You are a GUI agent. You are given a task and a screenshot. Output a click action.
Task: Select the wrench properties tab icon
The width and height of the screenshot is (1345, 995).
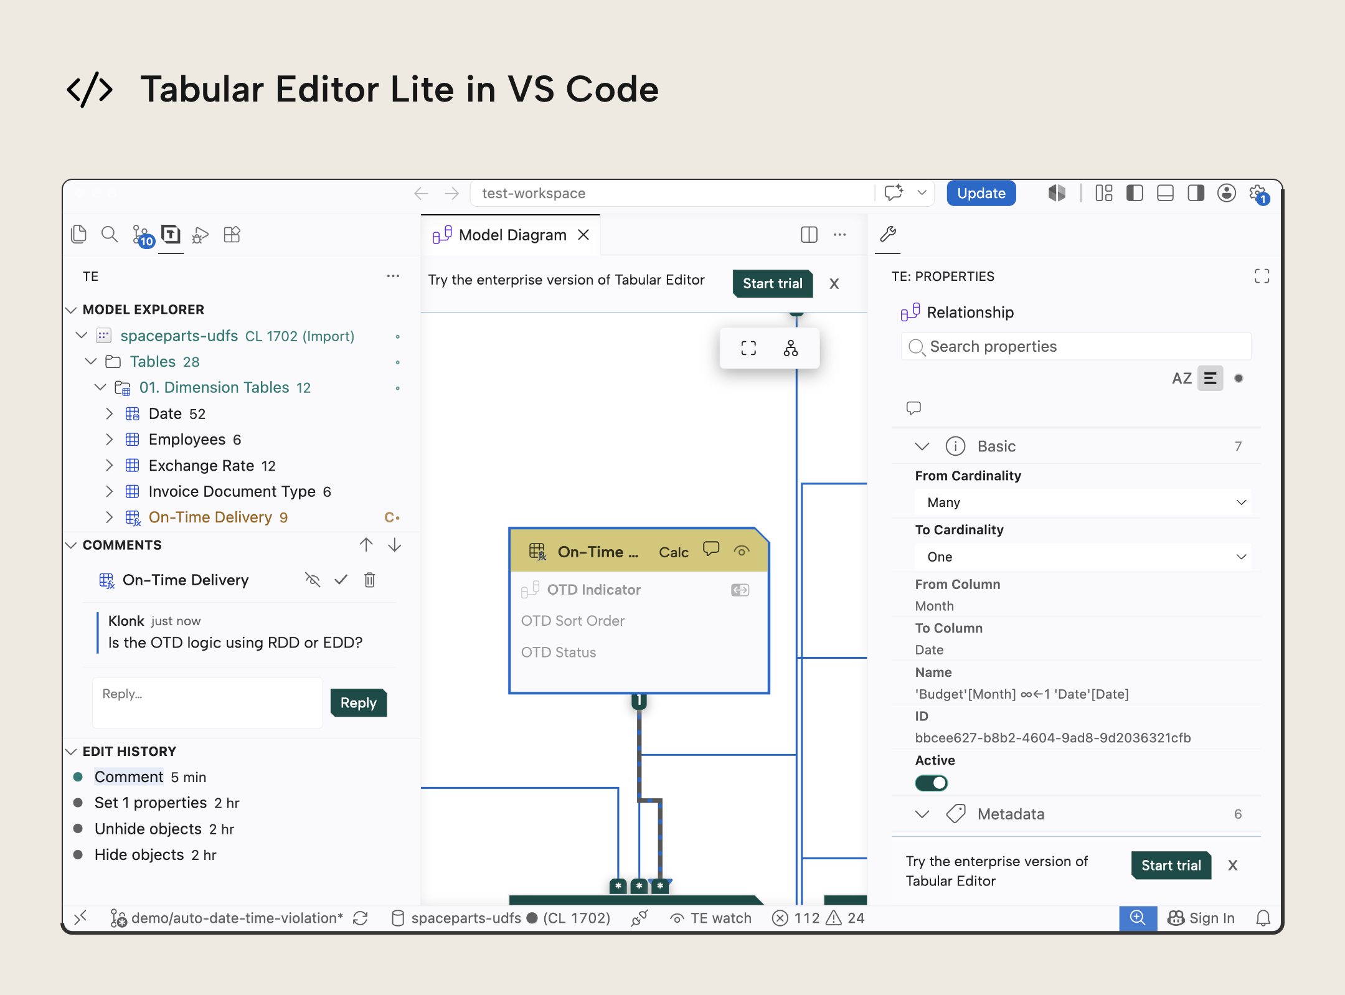(x=888, y=234)
